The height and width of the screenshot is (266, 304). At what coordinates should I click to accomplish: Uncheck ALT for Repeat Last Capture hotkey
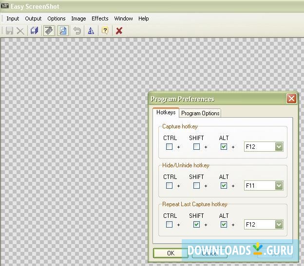coord(224,224)
